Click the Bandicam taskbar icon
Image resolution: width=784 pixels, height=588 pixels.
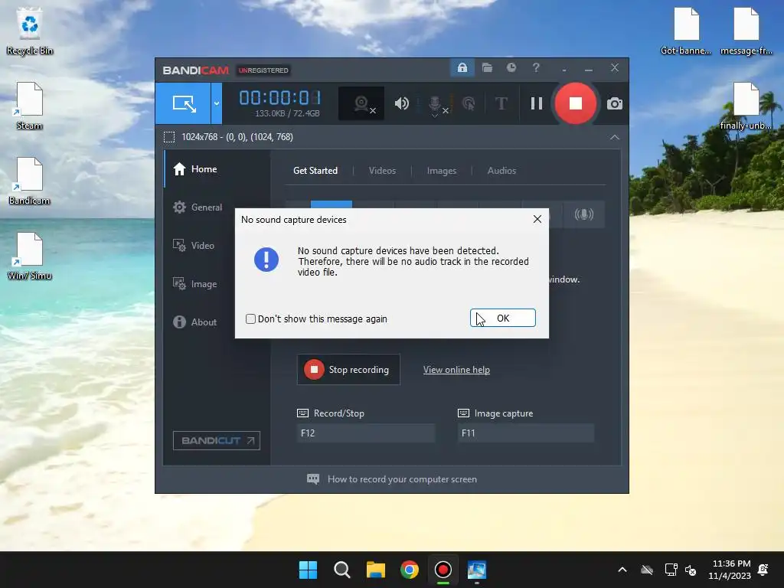pyautogui.click(x=443, y=570)
